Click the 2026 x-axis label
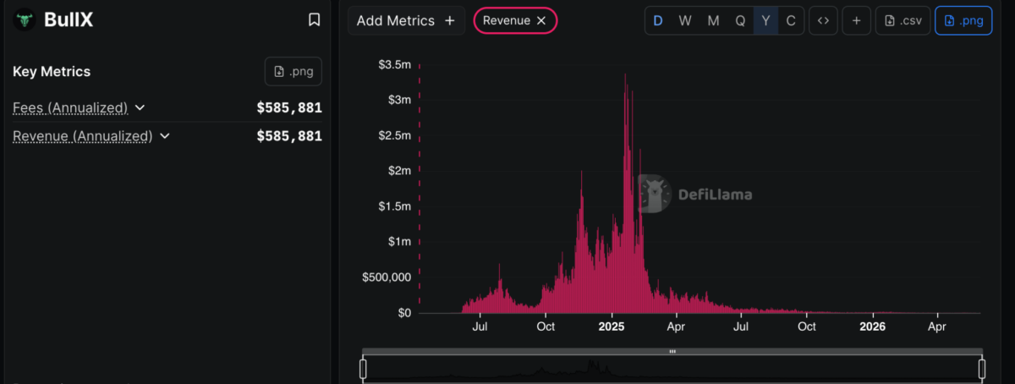Screen dimensions: 1015x384 coord(872,326)
